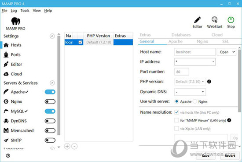Open the Editor pencil icon in toolbar
This screenshot has height=162, width=242.
[x=197, y=20]
